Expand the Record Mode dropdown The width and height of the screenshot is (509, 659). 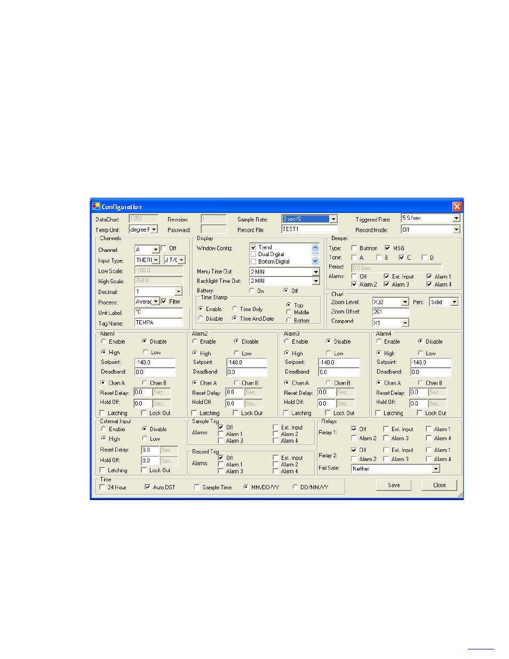[456, 229]
